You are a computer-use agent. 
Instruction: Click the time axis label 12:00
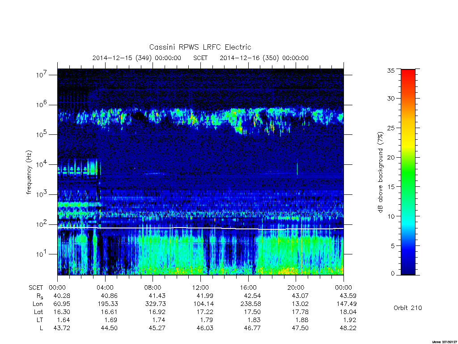[x=201, y=288]
